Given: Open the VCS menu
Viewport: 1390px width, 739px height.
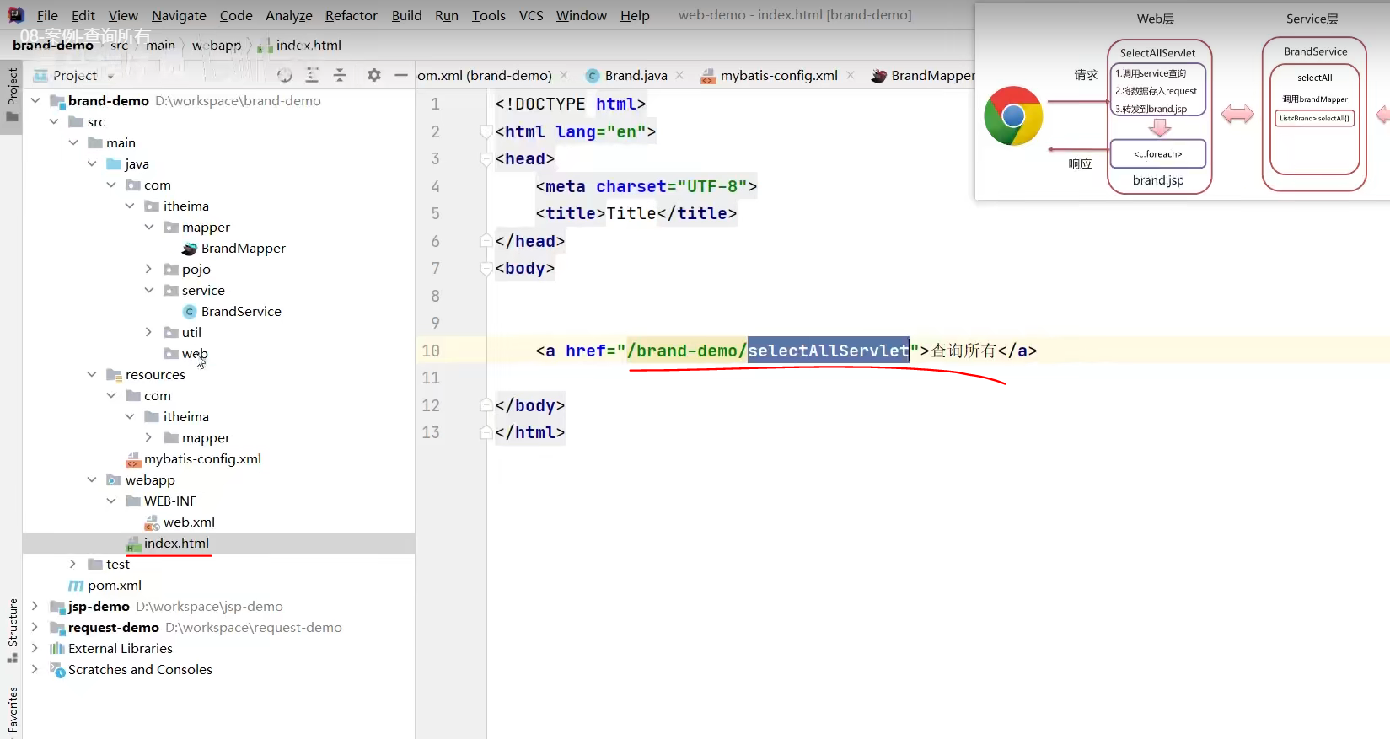Looking at the screenshot, I should click(x=531, y=15).
